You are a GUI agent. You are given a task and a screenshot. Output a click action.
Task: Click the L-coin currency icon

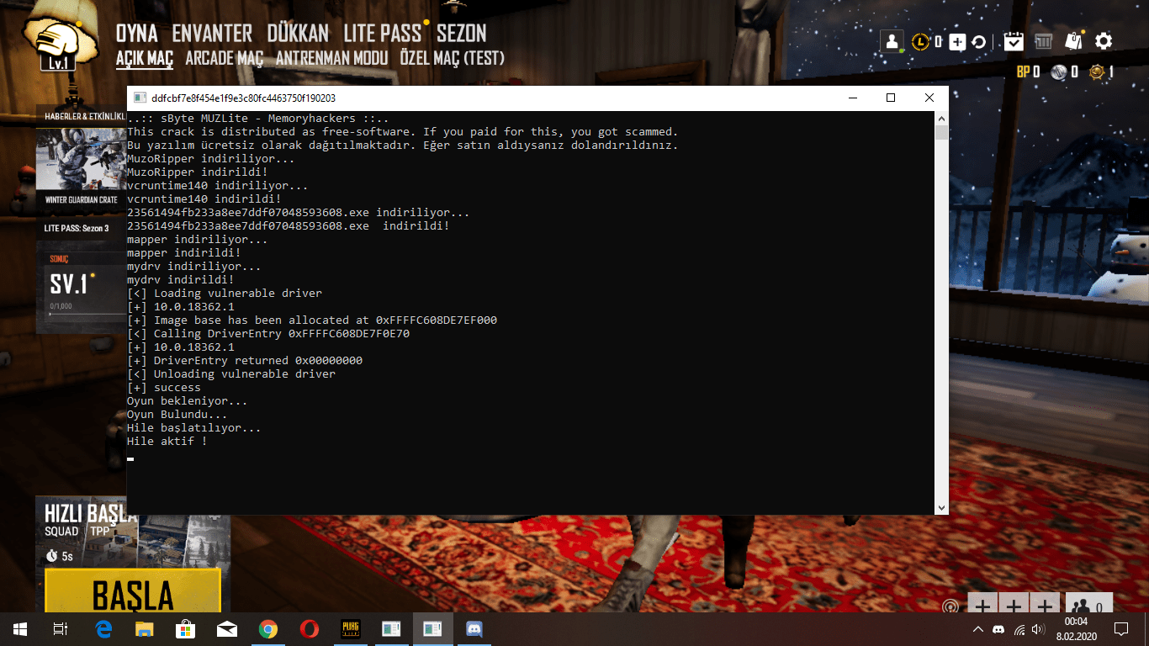tap(921, 41)
